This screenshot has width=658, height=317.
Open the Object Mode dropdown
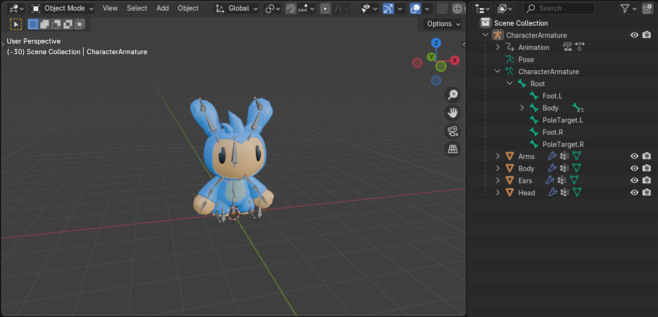click(x=62, y=8)
